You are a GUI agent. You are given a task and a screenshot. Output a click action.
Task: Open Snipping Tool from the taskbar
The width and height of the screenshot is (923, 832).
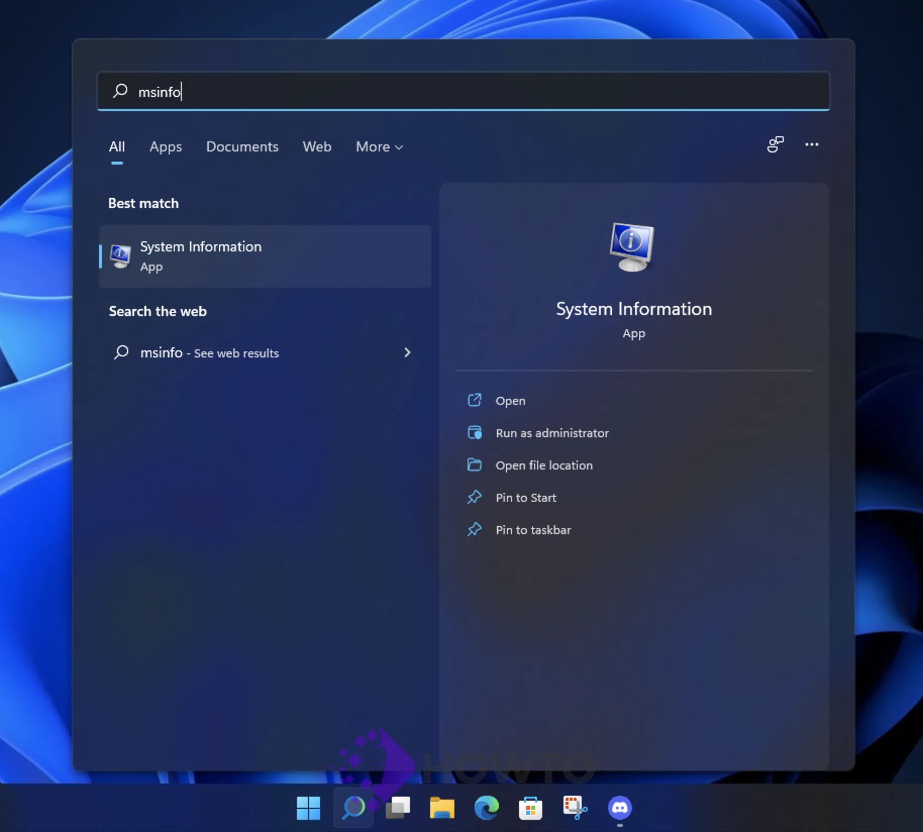pos(575,808)
